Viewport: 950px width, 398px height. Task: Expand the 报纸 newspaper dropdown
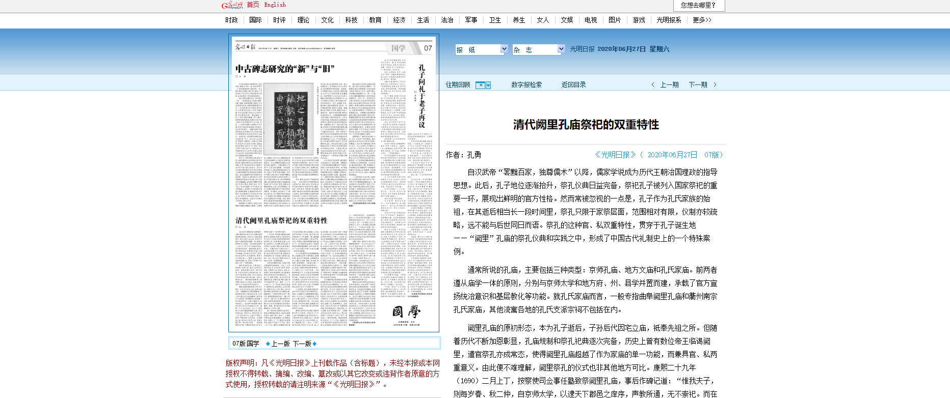(x=504, y=49)
